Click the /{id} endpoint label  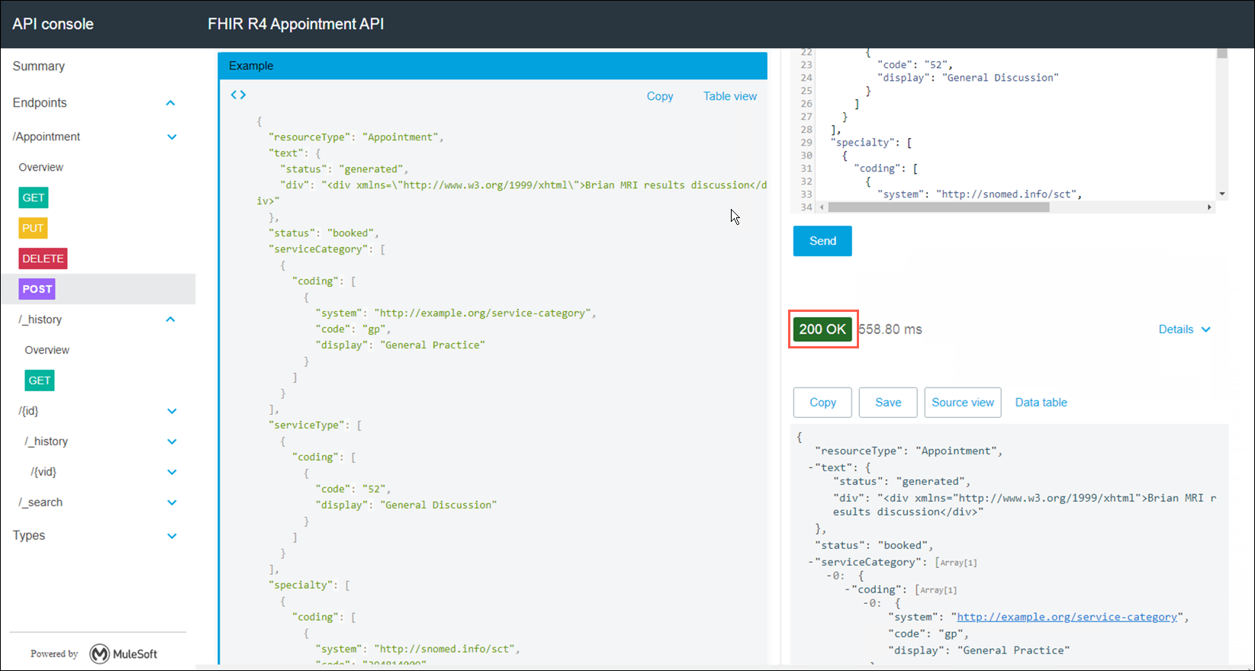(28, 411)
